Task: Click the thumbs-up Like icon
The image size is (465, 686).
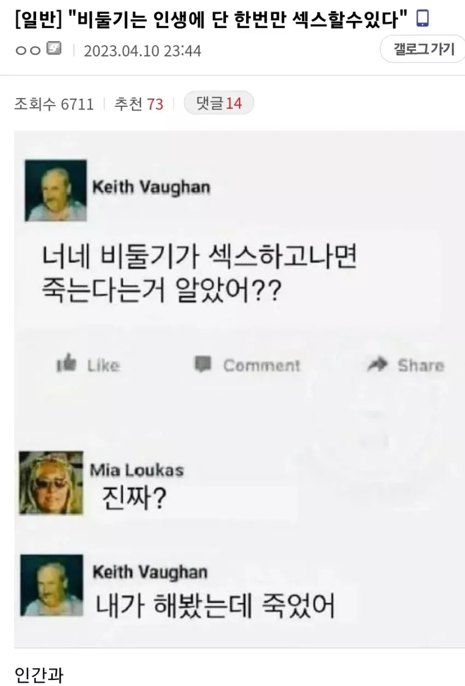Action: (x=67, y=364)
